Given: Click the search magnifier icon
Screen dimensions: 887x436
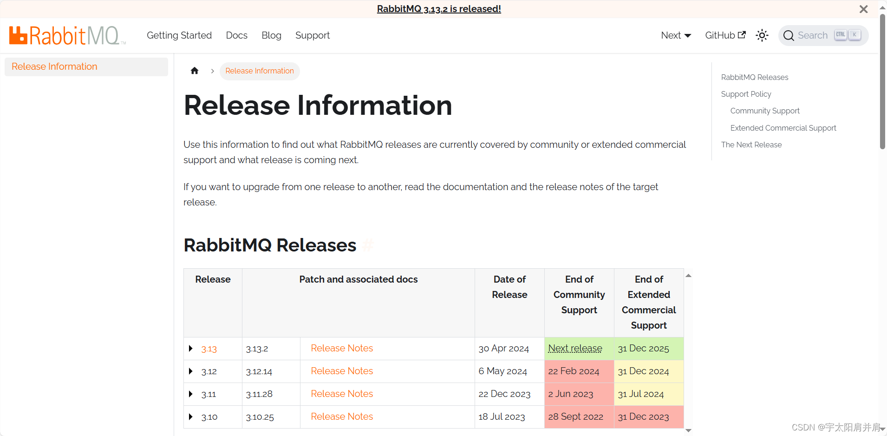Looking at the screenshot, I should coord(788,35).
